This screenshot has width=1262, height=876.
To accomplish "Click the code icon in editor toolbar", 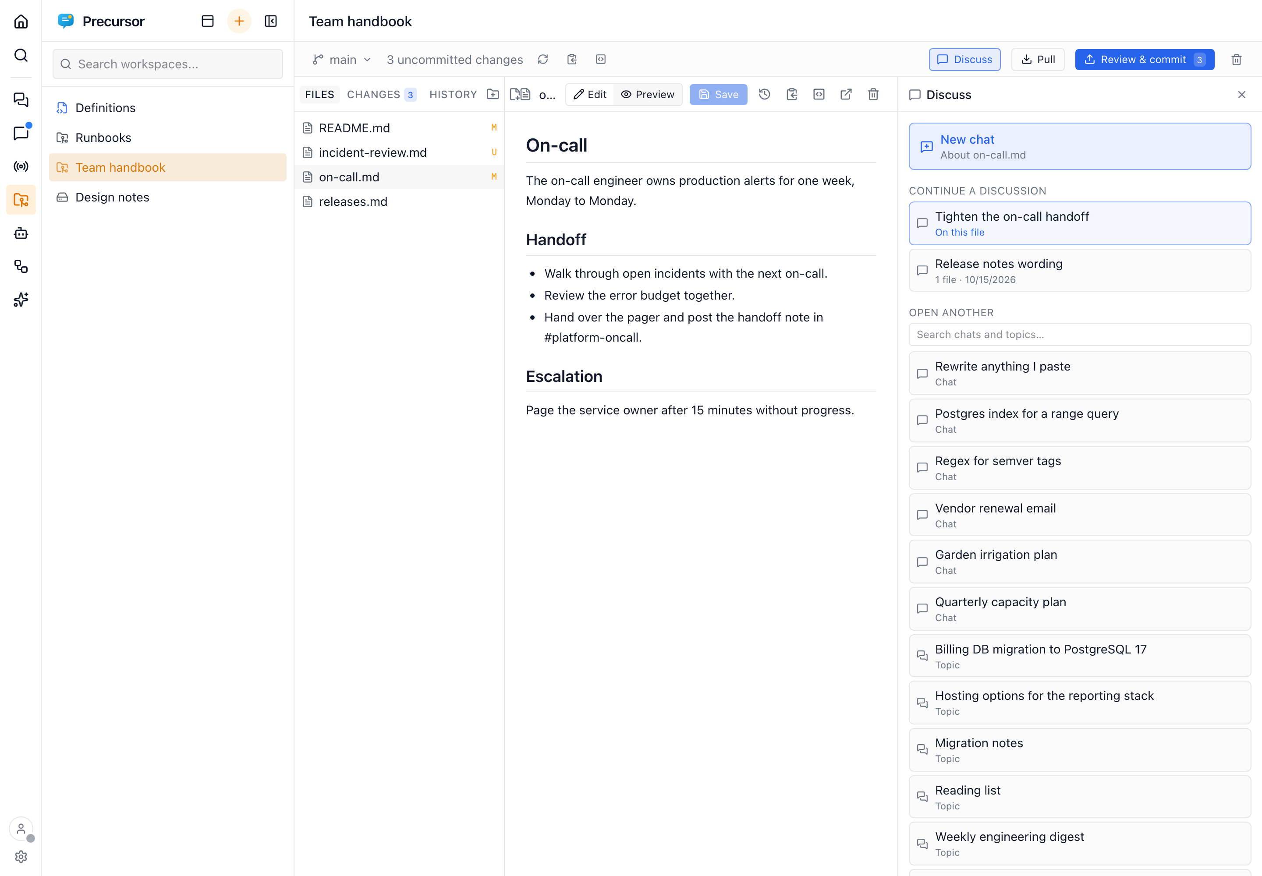I will (x=819, y=95).
